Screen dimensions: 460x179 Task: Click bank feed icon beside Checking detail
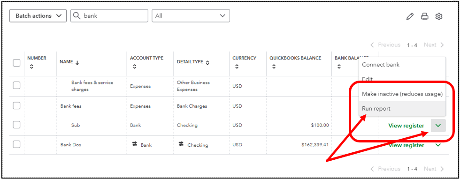coord(181,144)
